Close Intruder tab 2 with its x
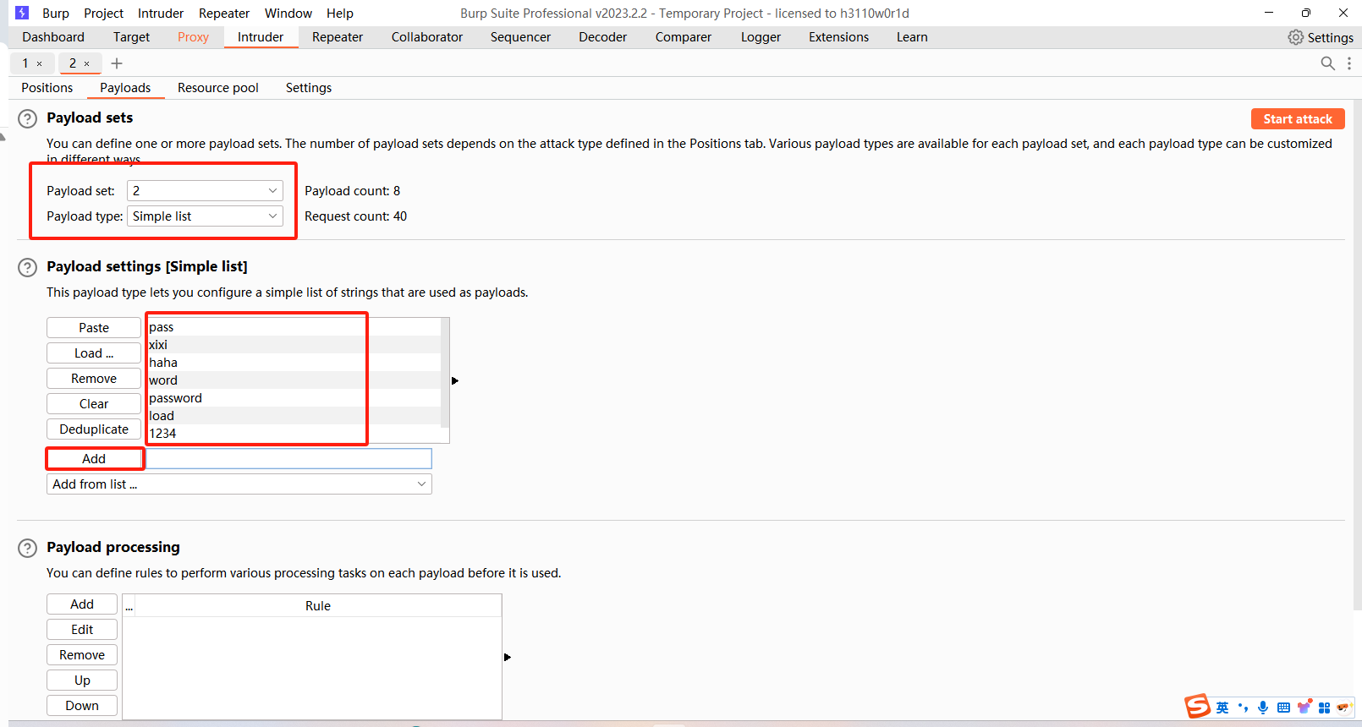The width and height of the screenshot is (1362, 727). tap(86, 63)
